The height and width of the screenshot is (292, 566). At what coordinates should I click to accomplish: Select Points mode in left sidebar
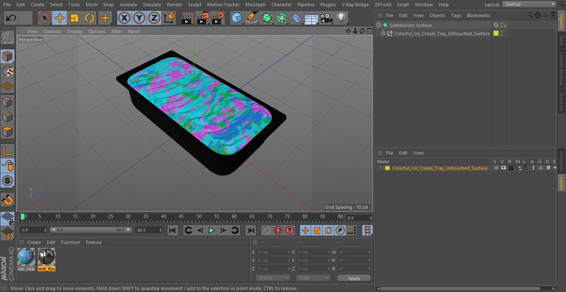click(7, 101)
